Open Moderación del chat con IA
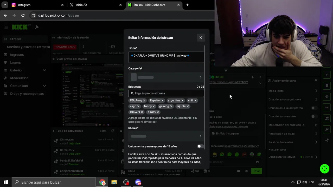 tap(293, 125)
